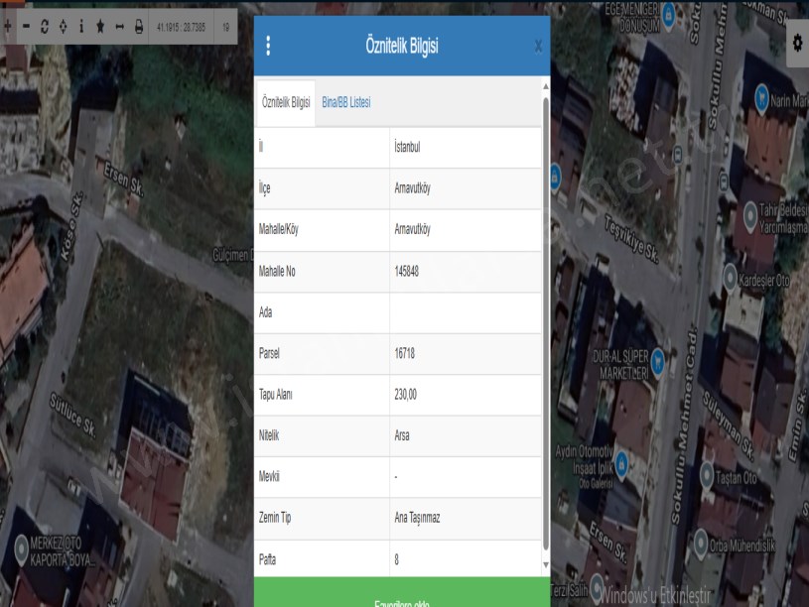Click the Kardeşler Oto map pin
The width and height of the screenshot is (809, 607).
(x=731, y=278)
